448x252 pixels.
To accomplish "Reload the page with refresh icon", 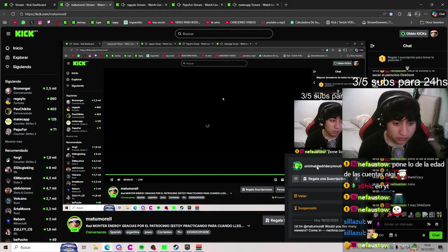I will click(x=13, y=14).
